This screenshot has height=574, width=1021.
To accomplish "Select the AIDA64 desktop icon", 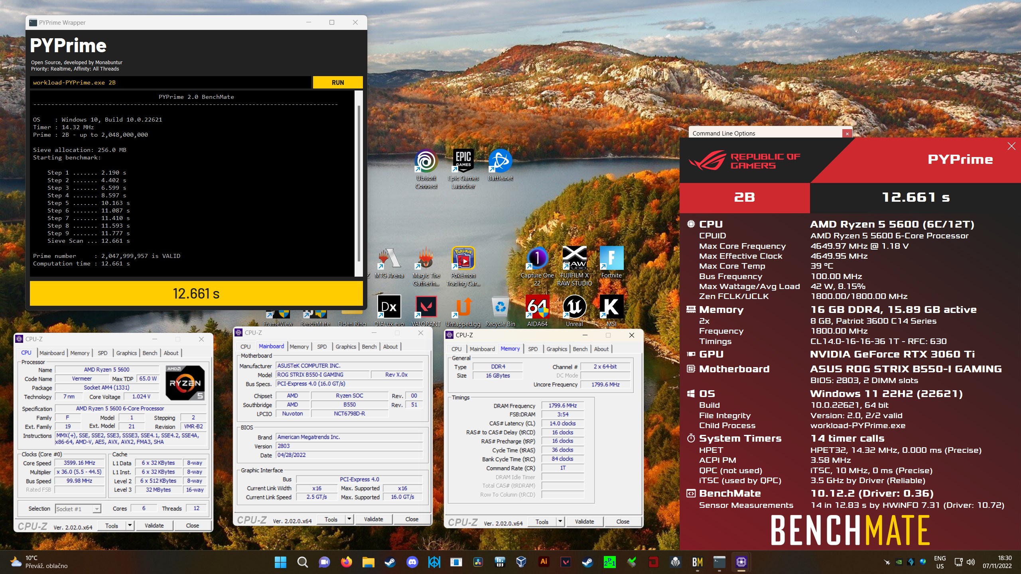I will 537,311.
